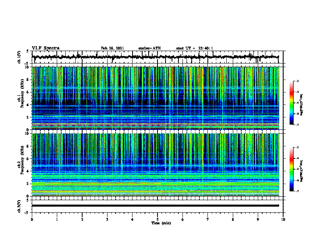This screenshot has width=319, height=246.
Task: Click the 'ch.1(V)' axis label
Action: tap(19, 57)
